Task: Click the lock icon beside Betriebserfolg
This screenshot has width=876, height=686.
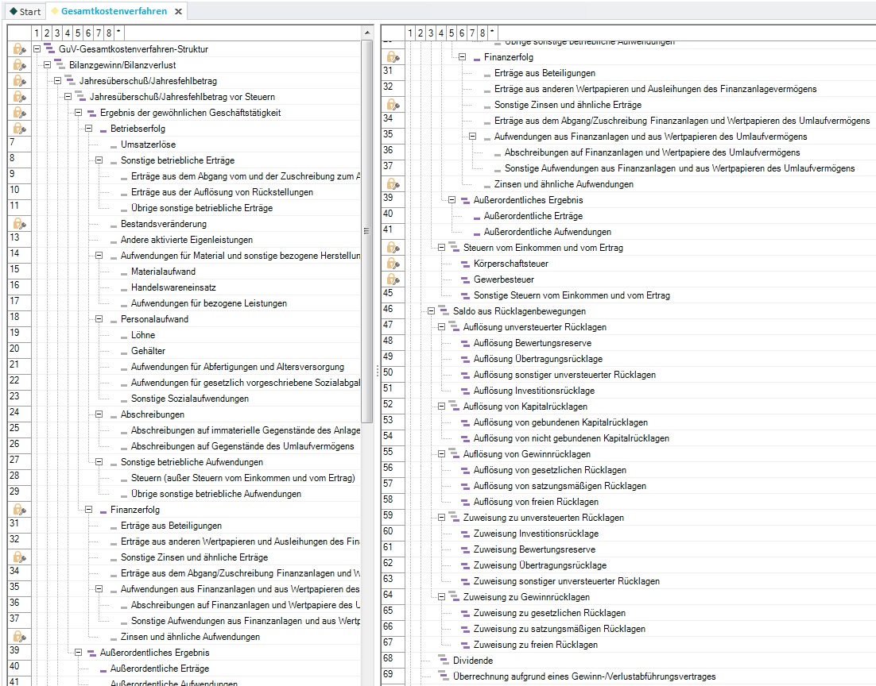Action: point(20,129)
